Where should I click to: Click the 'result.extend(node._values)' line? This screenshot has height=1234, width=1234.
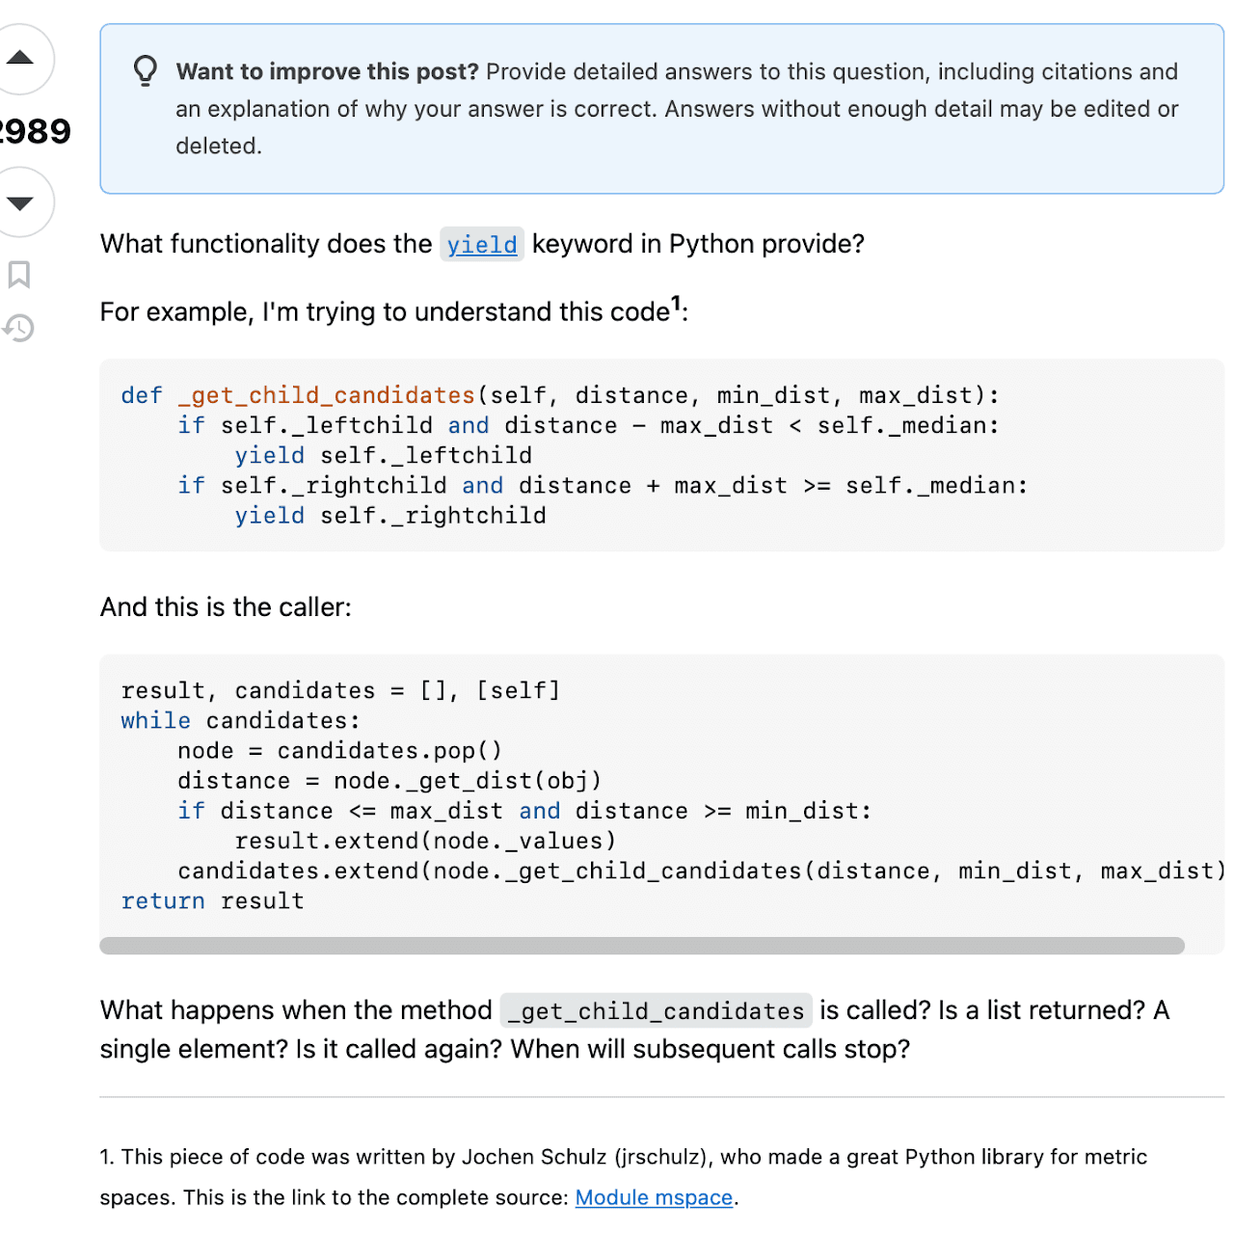(425, 842)
